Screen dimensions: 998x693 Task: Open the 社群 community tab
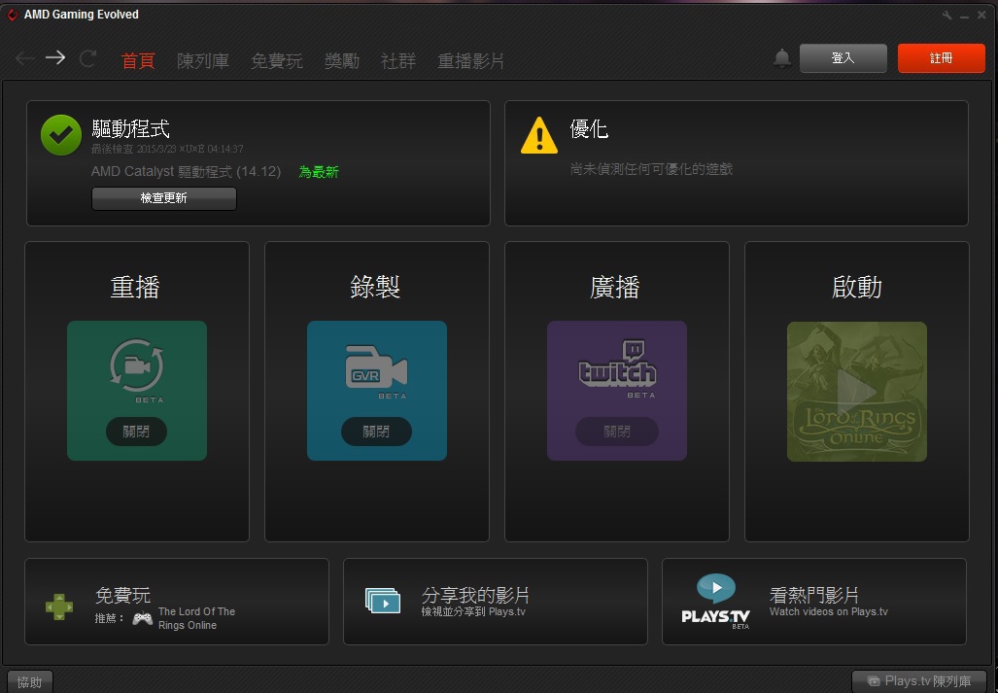398,60
